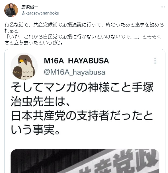168x173 pixels.
Task: Click the text line いう事実。
Action: pyautogui.click(x=35, y=130)
